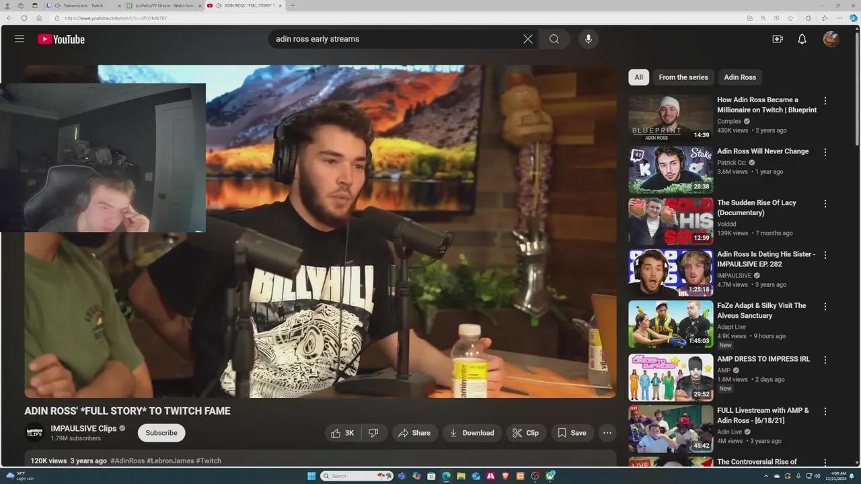Viewport: 861px width, 484px height.
Task: Open the browser home icon
Action: pyautogui.click(x=39, y=18)
